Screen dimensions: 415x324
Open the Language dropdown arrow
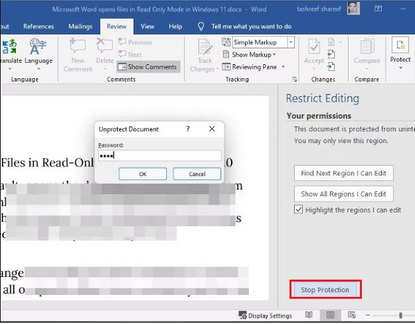click(39, 69)
